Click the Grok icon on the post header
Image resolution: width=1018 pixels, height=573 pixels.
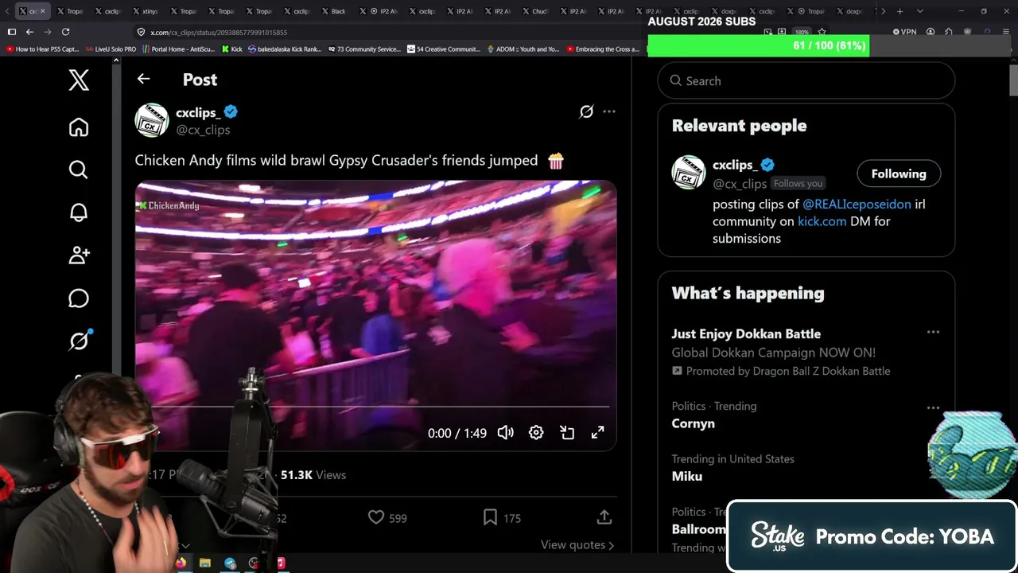[x=586, y=112]
